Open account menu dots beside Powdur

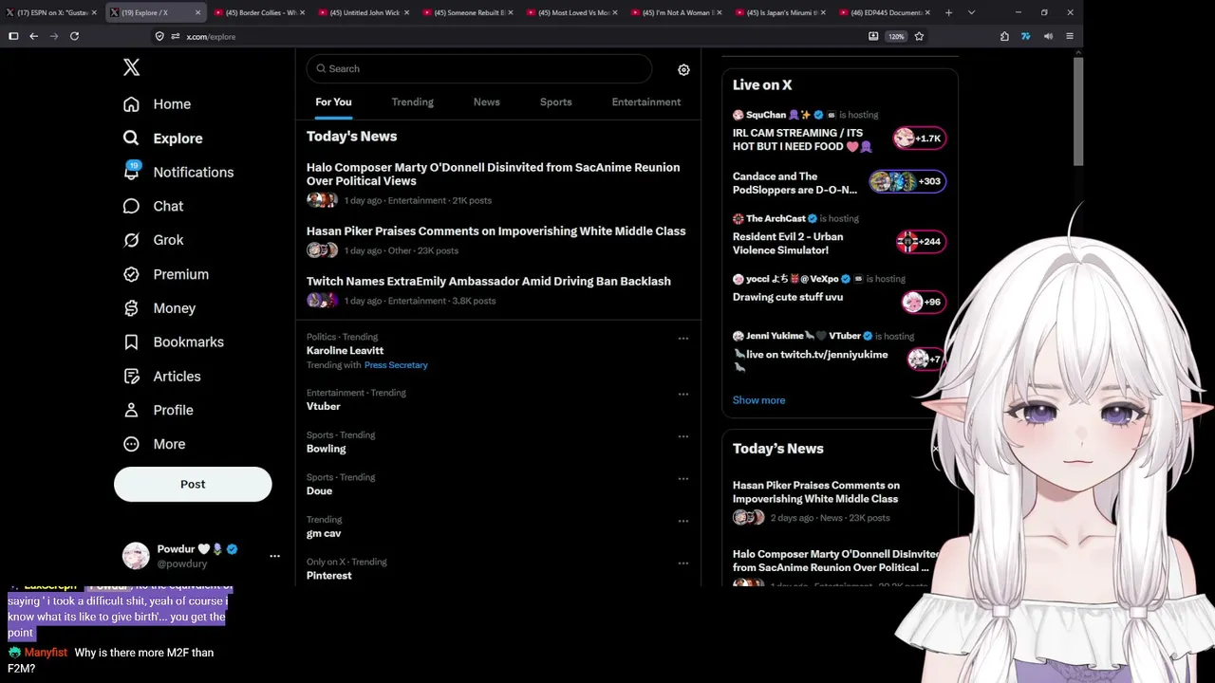click(x=275, y=556)
